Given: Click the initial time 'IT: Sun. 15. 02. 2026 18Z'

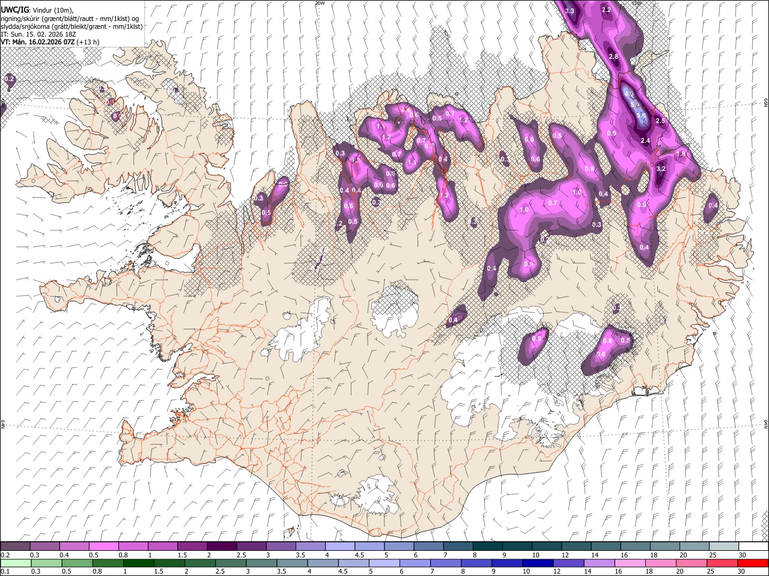Looking at the screenshot, I should [x=38, y=34].
